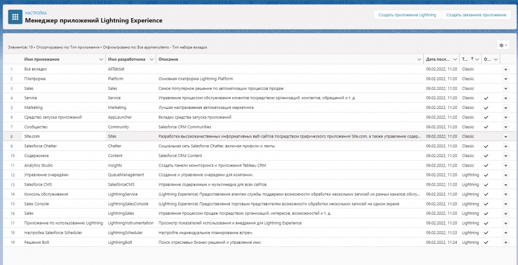518x265 pixels.
Task: Select the Платформа app name cell
Action: [x=35, y=79]
